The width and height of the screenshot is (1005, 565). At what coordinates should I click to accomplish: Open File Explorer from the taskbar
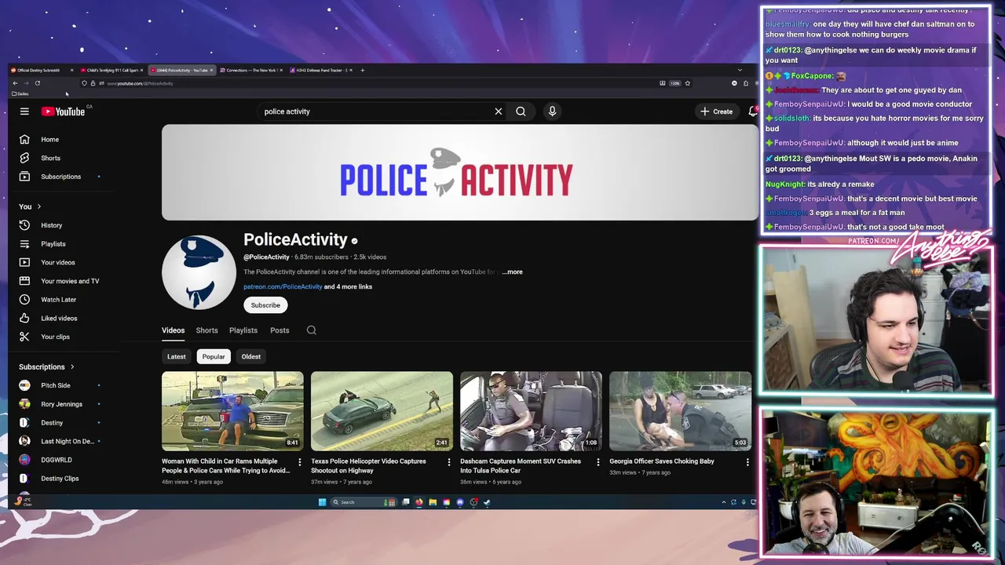(x=433, y=502)
